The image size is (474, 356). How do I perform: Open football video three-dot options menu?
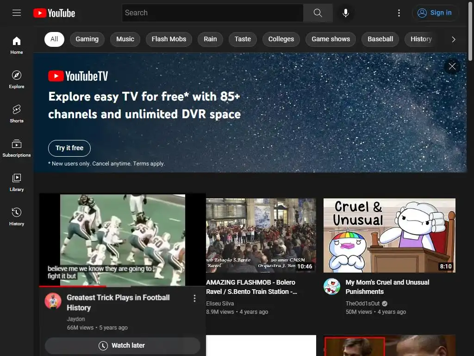(194, 299)
